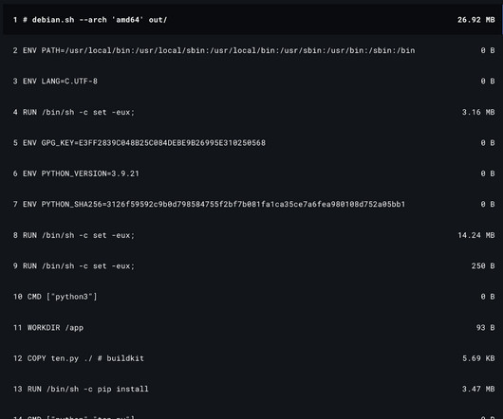Click the 250 B size value

tap(483, 265)
